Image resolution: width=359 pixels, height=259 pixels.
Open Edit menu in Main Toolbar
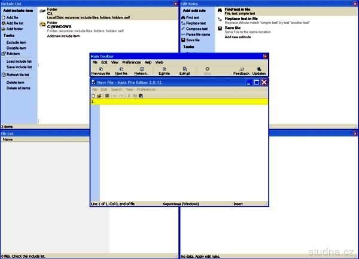pos(104,62)
